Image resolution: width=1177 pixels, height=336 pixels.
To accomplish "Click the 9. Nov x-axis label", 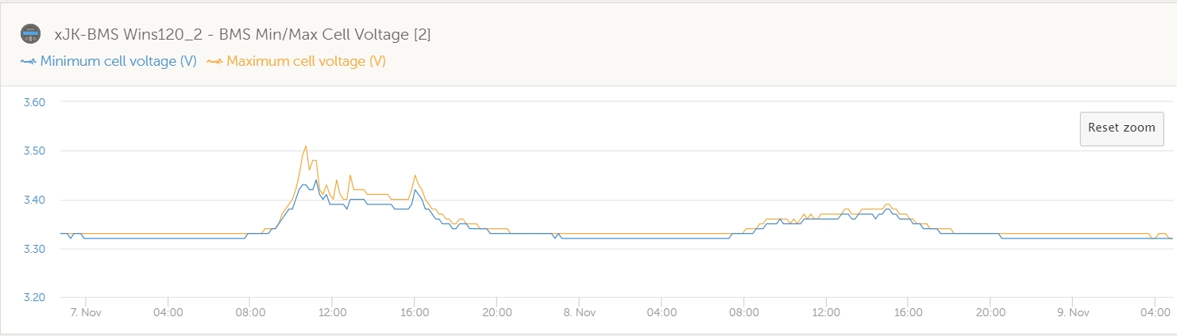I will tap(1072, 312).
